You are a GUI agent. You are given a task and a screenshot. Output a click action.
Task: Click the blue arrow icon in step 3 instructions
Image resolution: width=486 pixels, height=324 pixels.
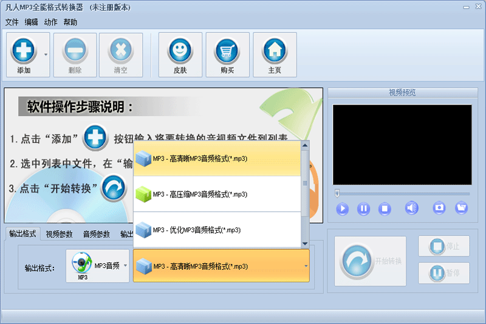[x=114, y=188]
